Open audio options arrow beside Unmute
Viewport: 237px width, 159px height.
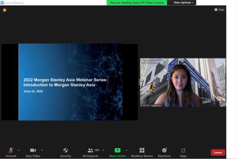18,150
